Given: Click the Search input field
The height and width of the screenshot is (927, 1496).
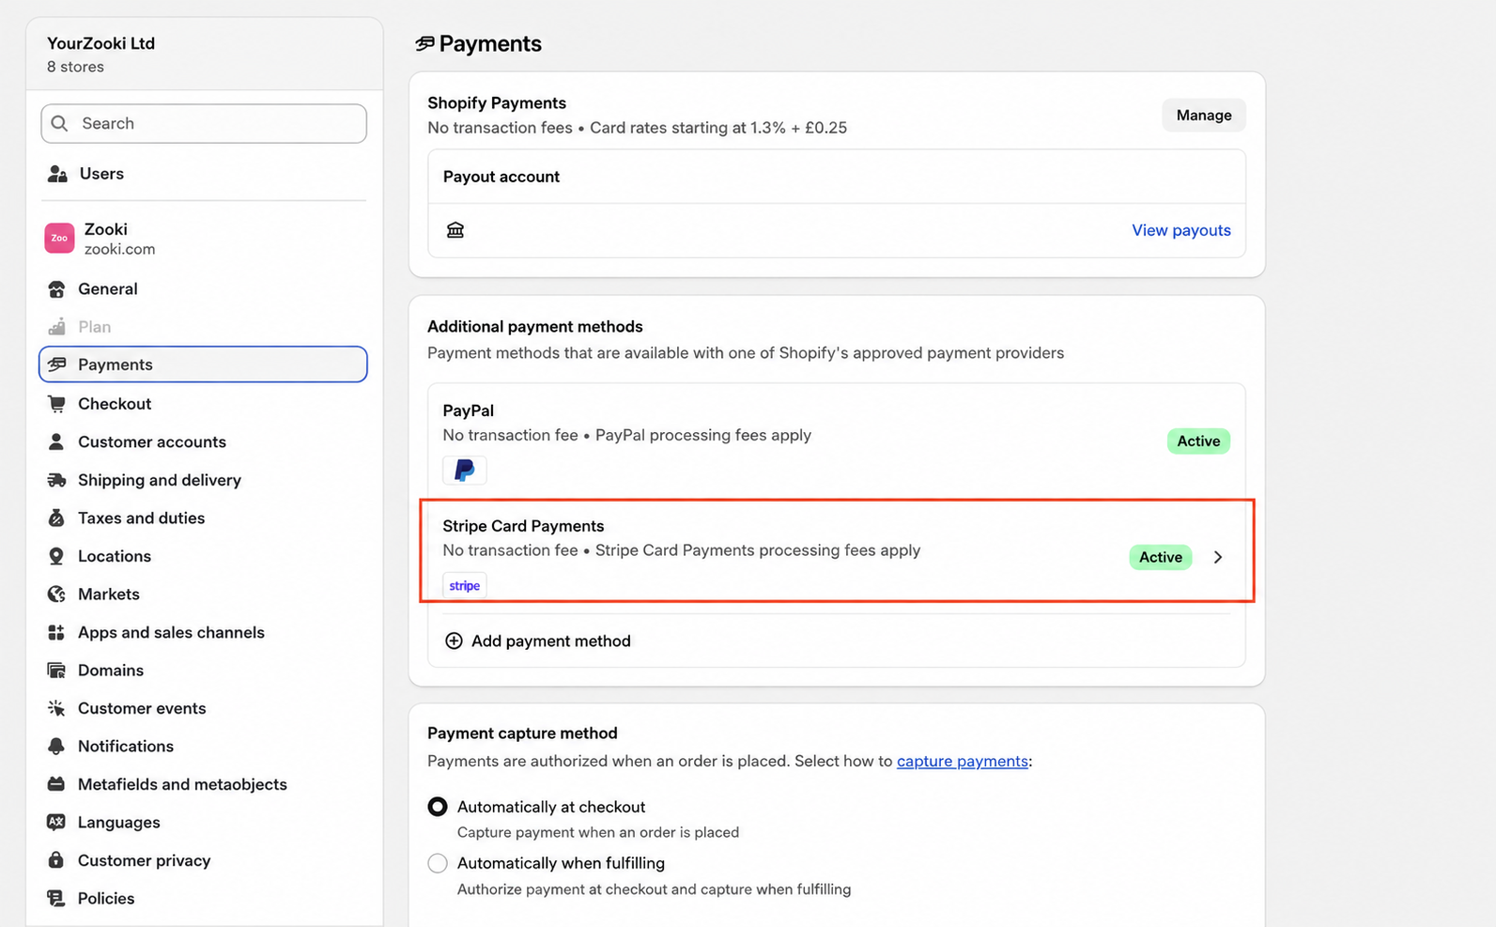Looking at the screenshot, I should click(204, 124).
